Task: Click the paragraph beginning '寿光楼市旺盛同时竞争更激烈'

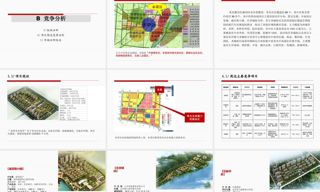Action: 267,29
